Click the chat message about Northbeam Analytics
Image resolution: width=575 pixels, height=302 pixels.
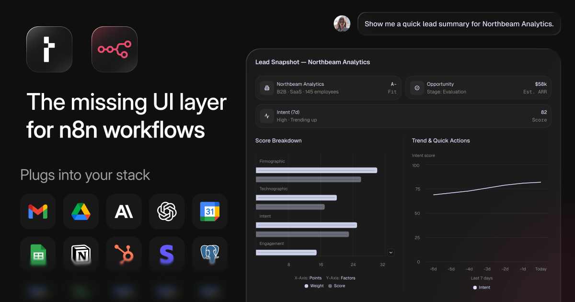tap(459, 24)
